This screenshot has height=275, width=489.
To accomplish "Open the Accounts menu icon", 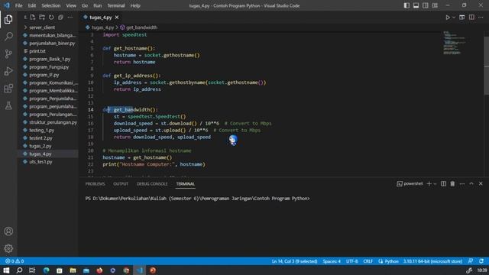I will pos(8,231).
